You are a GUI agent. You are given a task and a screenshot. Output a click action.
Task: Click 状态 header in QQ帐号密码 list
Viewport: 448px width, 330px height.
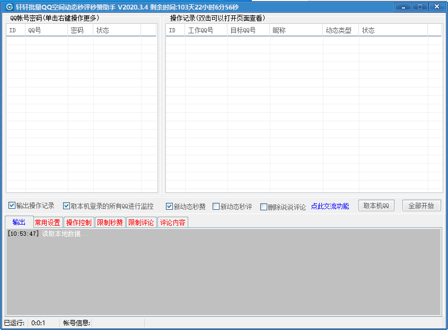[x=117, y=30]
